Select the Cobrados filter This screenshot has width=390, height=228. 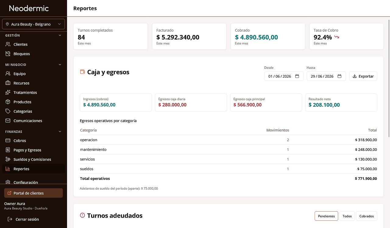coord(367,216)
